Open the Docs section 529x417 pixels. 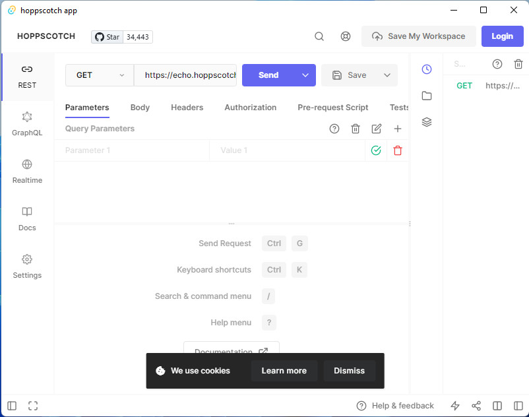(27, 219)
